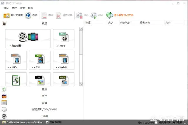This screenshot has height=125, width=188.
Task: Choose the -> MKV conversion tile
Action: click(16, 60)
